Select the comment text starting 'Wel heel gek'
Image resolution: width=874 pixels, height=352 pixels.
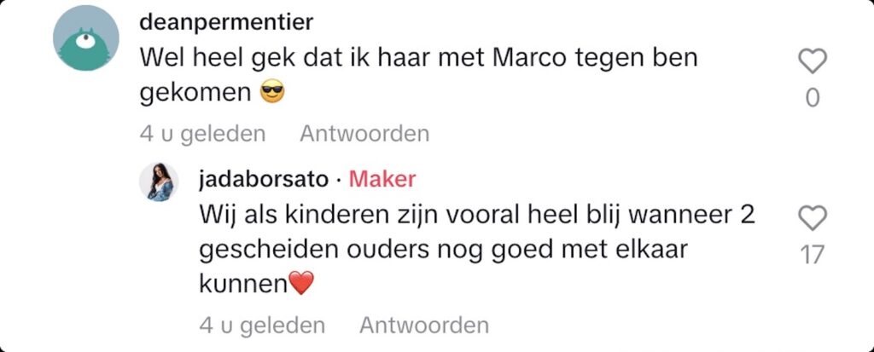(x=418, y=75)
